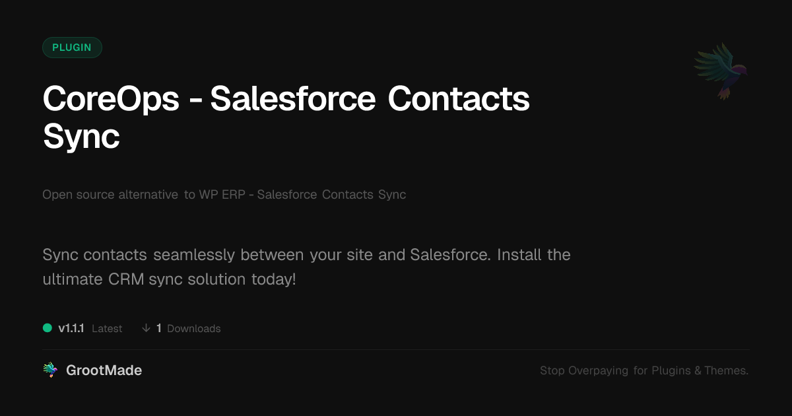This screenshot has width=792, height=416.
Task: Click the green status dot beside v1.1.1
Action: pos(48,328)
